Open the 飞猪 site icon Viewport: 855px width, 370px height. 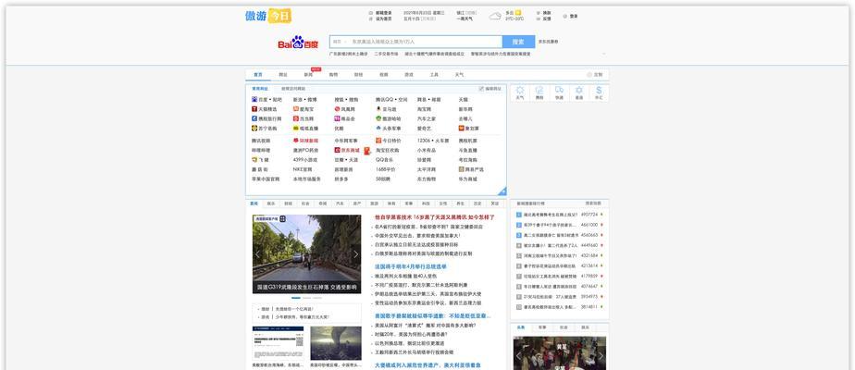[x=254, y=160]
